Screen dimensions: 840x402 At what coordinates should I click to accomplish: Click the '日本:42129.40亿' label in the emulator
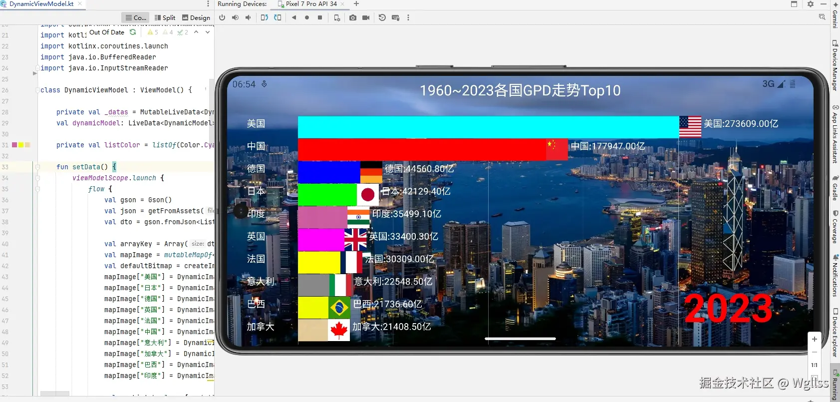(416, 191)
